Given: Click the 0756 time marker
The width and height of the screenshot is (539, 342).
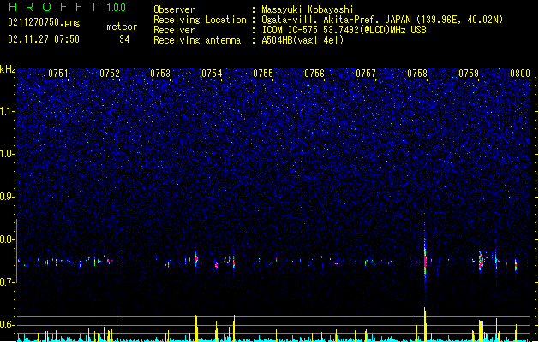Looking at the screenshot, I should click(314, 74).
